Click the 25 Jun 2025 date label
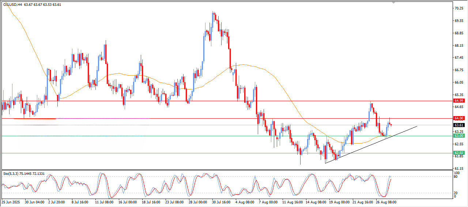468x207 pixels. click(x=10, y=202)
